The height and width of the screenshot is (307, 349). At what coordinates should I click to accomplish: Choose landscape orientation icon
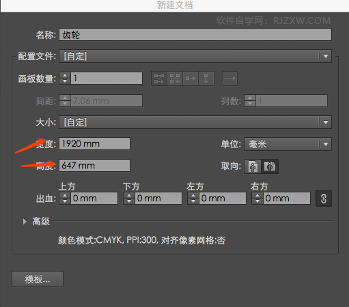point(270,166)
